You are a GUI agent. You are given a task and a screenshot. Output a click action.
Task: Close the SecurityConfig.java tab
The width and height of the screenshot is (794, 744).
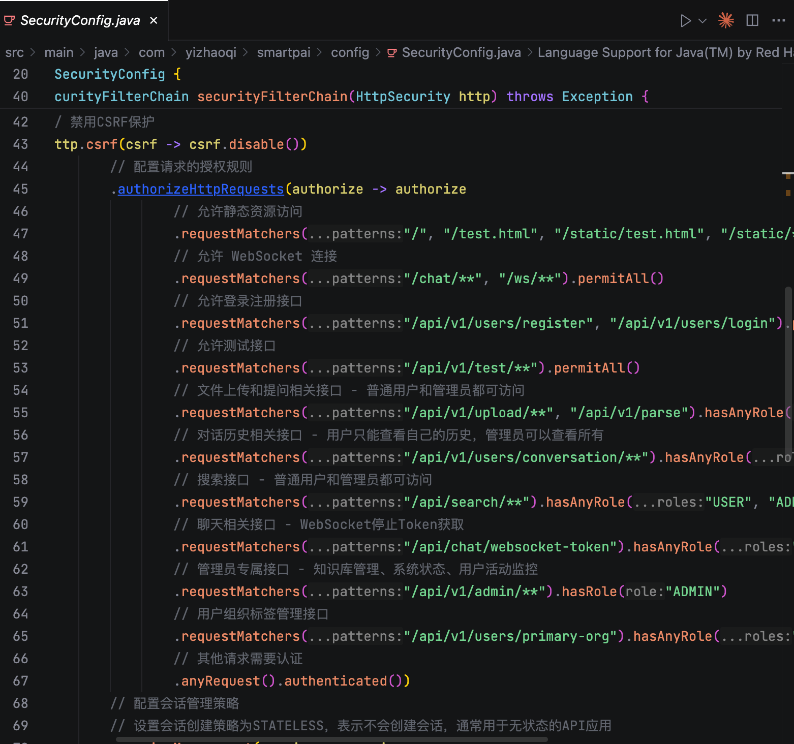(154, 20)
